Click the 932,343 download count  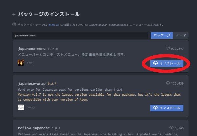coord(177,49)
